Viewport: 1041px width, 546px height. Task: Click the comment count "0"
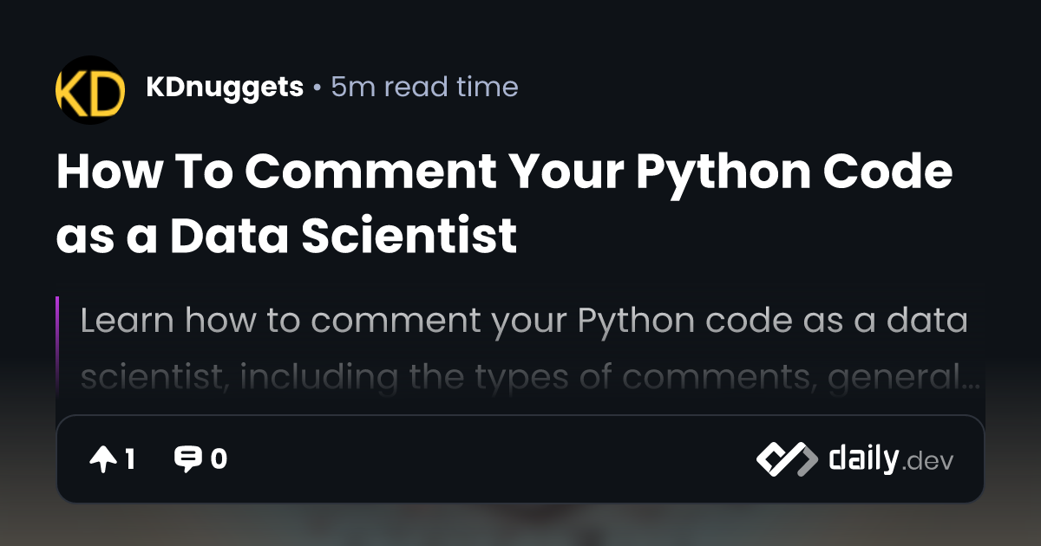tap(219, 459)
